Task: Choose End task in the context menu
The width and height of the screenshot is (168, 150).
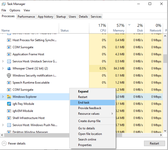Action: (x=93, y=103)
